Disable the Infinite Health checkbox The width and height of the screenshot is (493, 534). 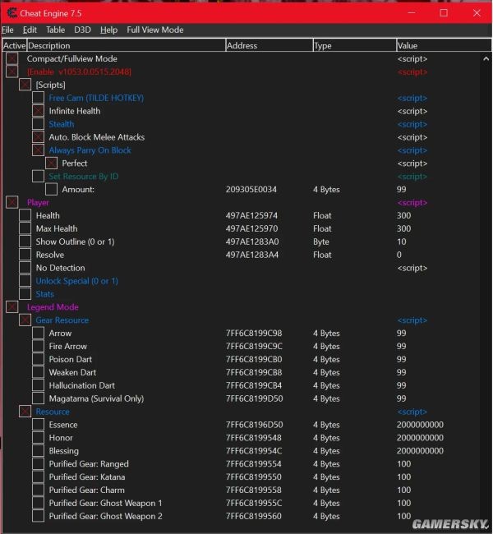(38, 111)
